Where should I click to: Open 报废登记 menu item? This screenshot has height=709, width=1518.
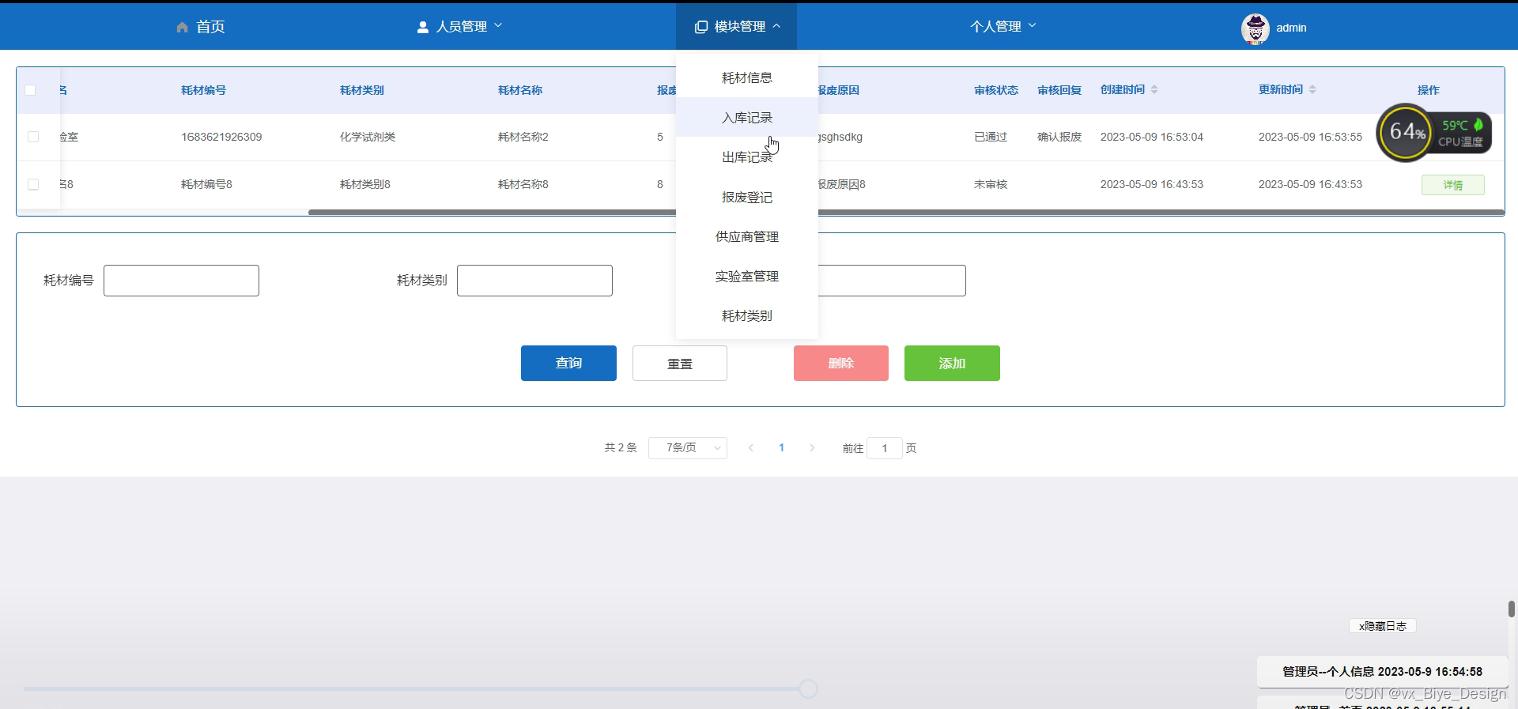[747, 197]
